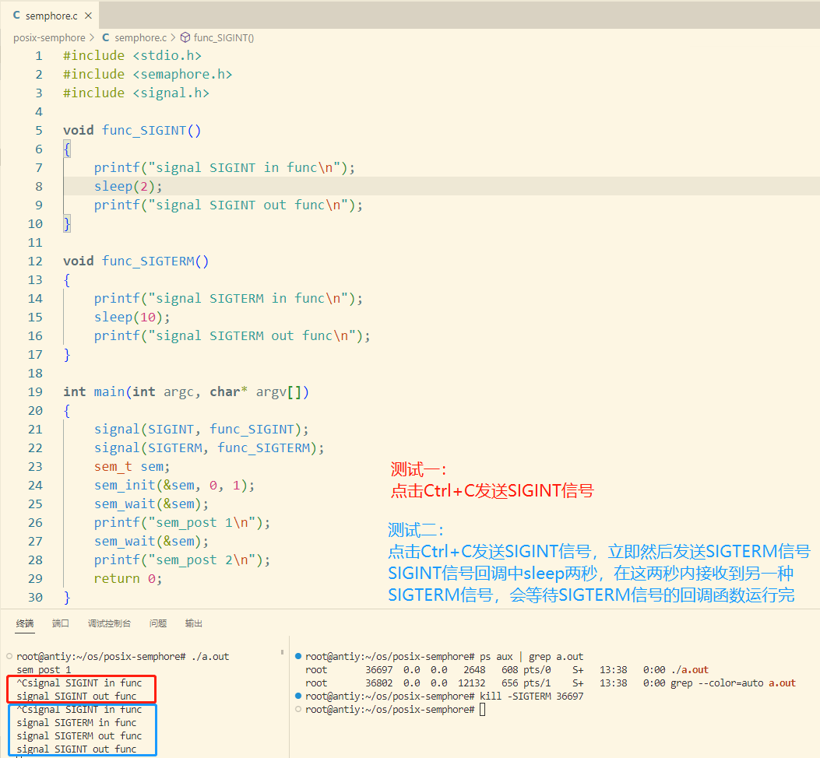Place cursor on #include <signal.h>
Screen dimensions: 820x758
[x=136, y=93]
